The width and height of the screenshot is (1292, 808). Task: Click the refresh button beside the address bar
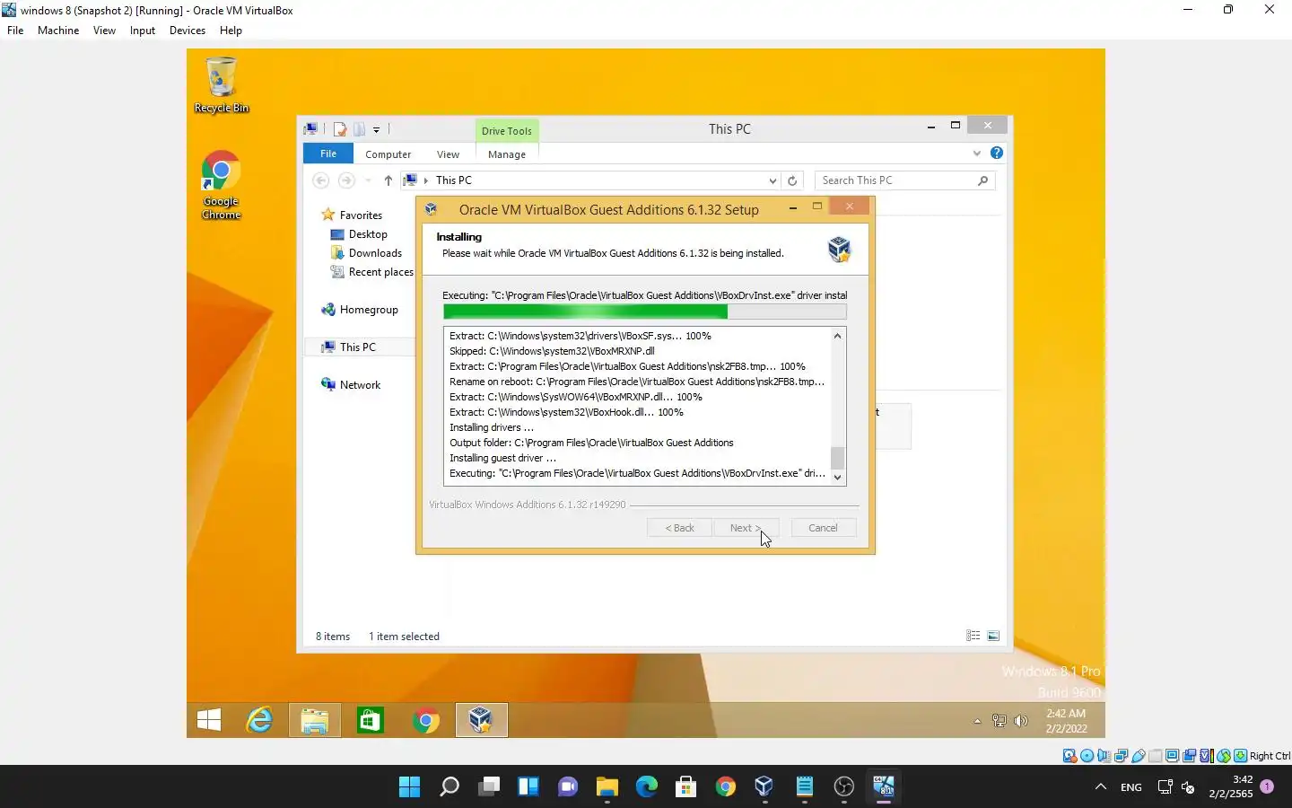click(x=792, y=180)
